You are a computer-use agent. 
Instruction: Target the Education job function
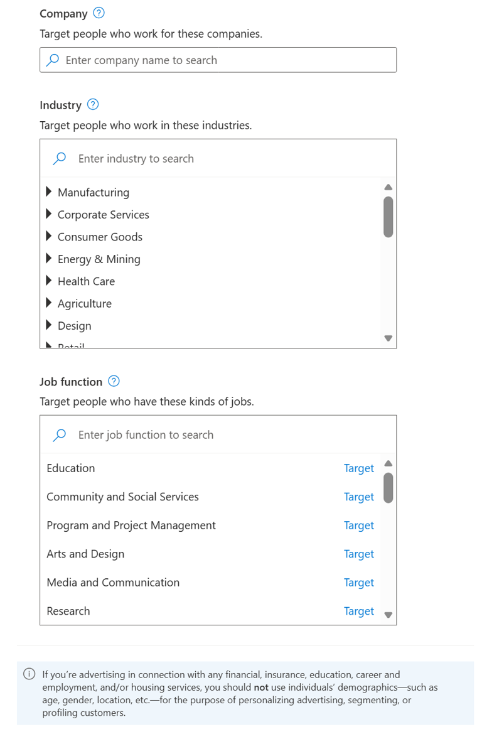point(359,468)
